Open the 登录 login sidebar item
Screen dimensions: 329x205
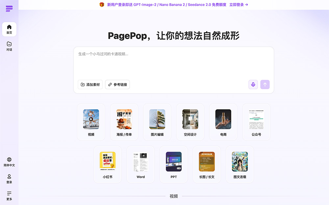click(9, 179)
